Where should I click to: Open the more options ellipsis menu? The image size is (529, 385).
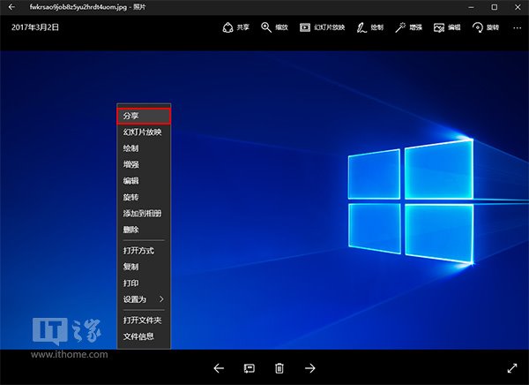tap(516, 27)
